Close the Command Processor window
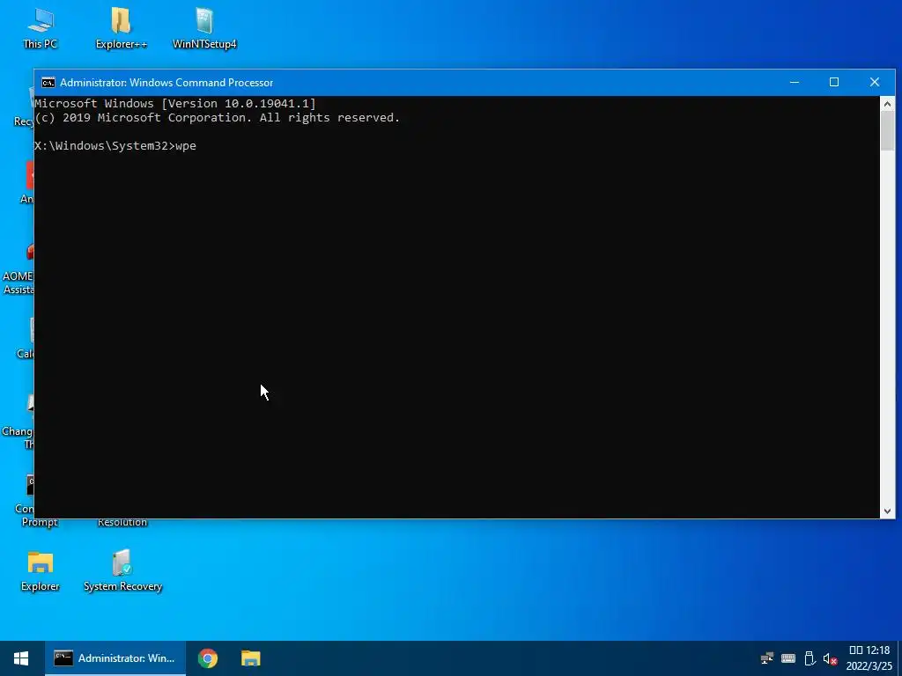Image resolution: width=902 pixels, height=676 pixels. (x=875, y=82)
